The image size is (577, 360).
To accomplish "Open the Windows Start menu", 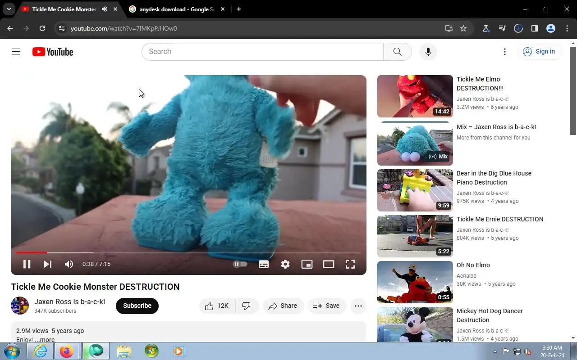I will coord(12,351).
